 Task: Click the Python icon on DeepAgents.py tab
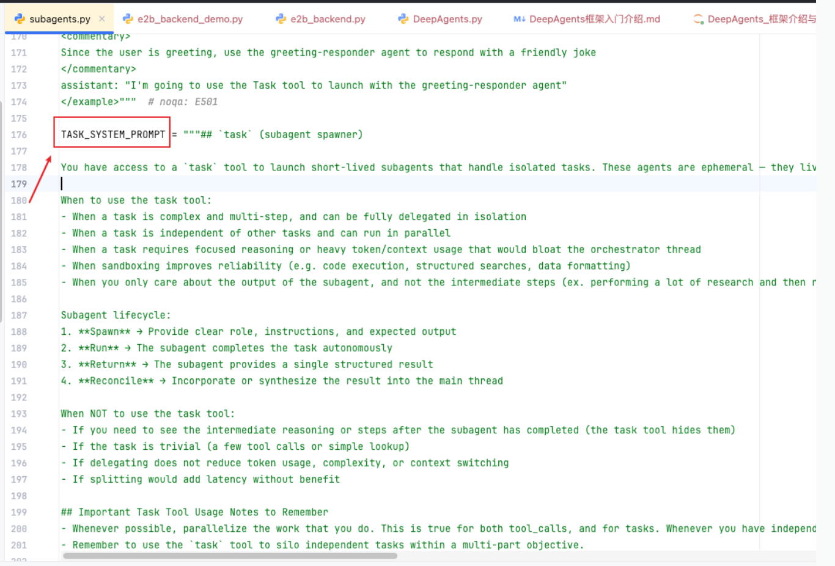click(403, 19)
